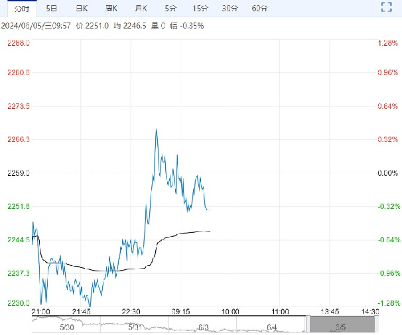Image resolution: width=402 pixels, height=335 pixels.
Task: Click the fullscreen expand icon
Action: (387, 8)
